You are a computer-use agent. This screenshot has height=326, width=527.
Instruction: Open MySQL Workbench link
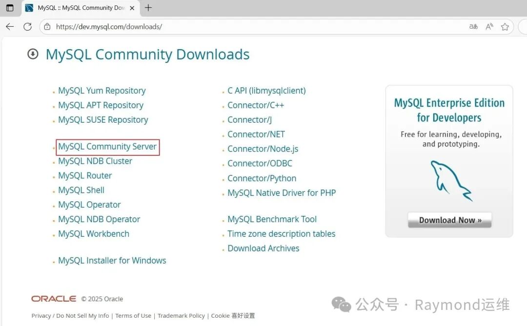94,234
